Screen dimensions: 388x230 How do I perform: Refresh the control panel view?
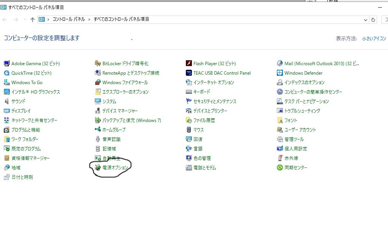click(x=373, y=20)
